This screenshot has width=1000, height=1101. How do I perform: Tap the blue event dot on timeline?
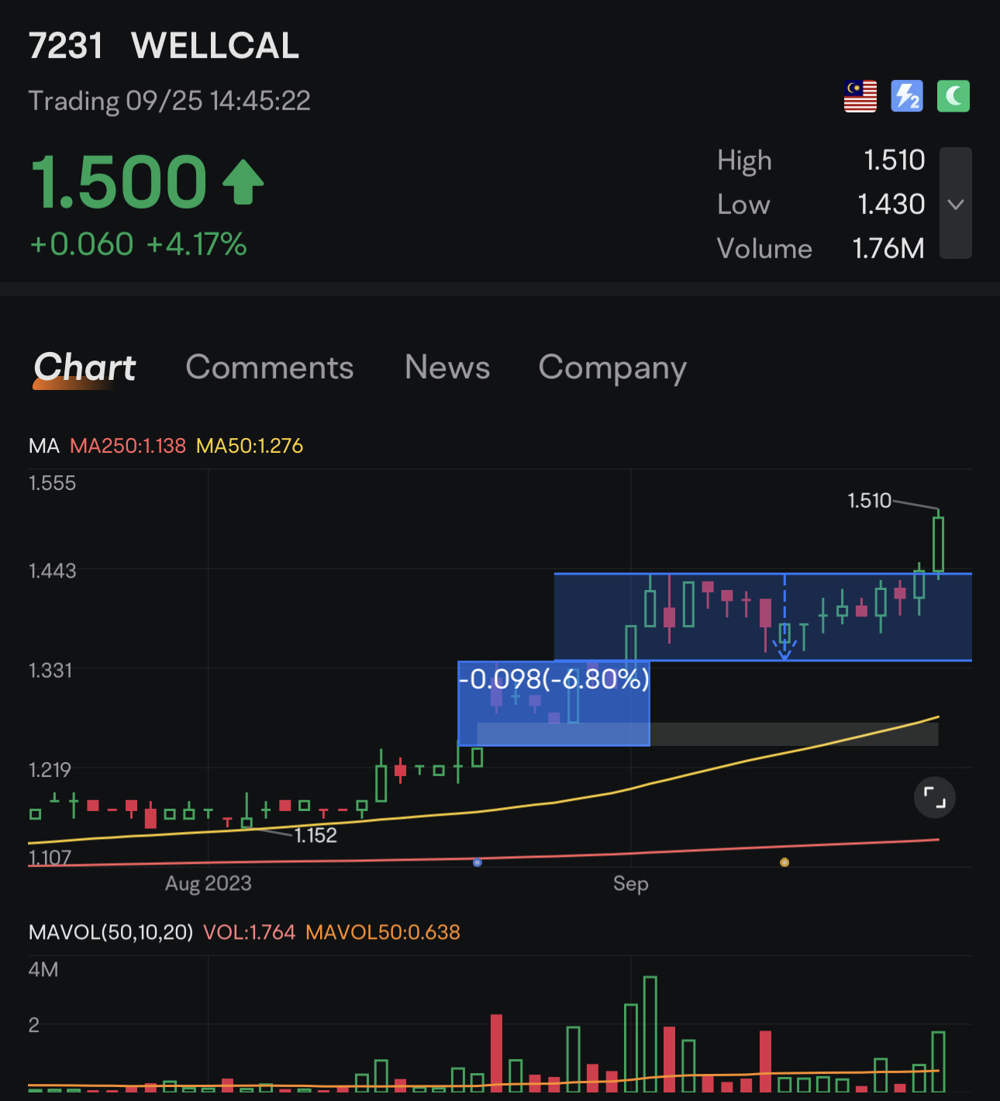(x=478, y=862)
